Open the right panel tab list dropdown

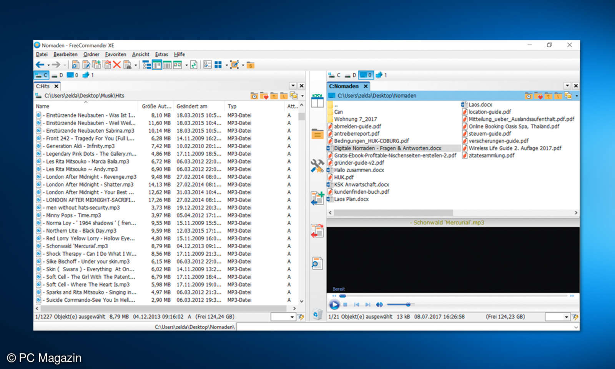click(x=567, y=86)
